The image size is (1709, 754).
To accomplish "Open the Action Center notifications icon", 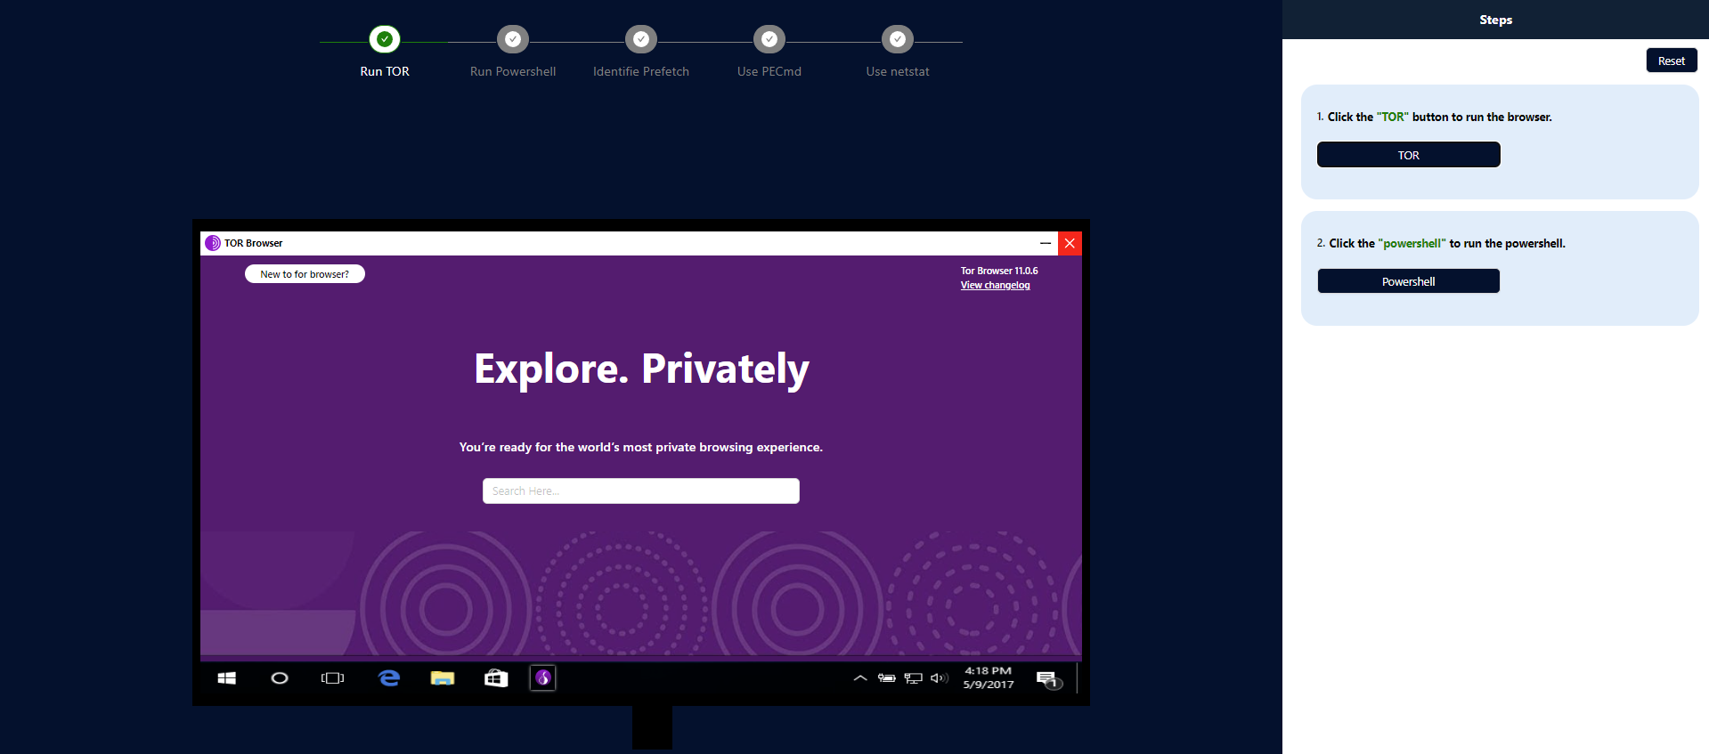I will (1047, 679).
